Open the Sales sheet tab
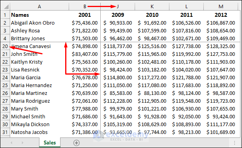This screenshot has height=148, width=242. tap(50, 143)
